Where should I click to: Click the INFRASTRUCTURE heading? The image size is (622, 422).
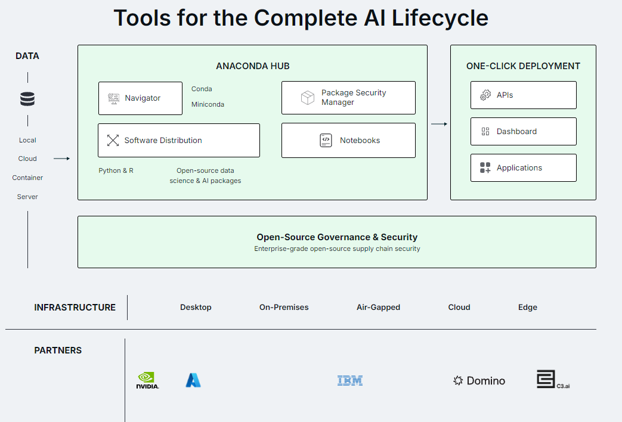tap(75, 308)
